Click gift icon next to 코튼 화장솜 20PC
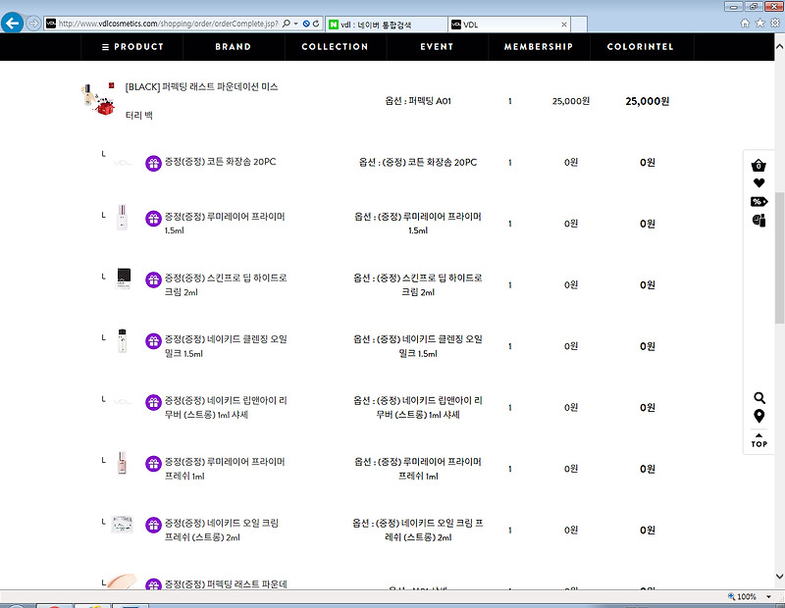Image resolution: width=785 pixels, height=608 pixels. (x=153, y=163)
